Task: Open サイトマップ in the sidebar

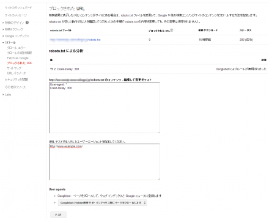Action: point(14,68)
